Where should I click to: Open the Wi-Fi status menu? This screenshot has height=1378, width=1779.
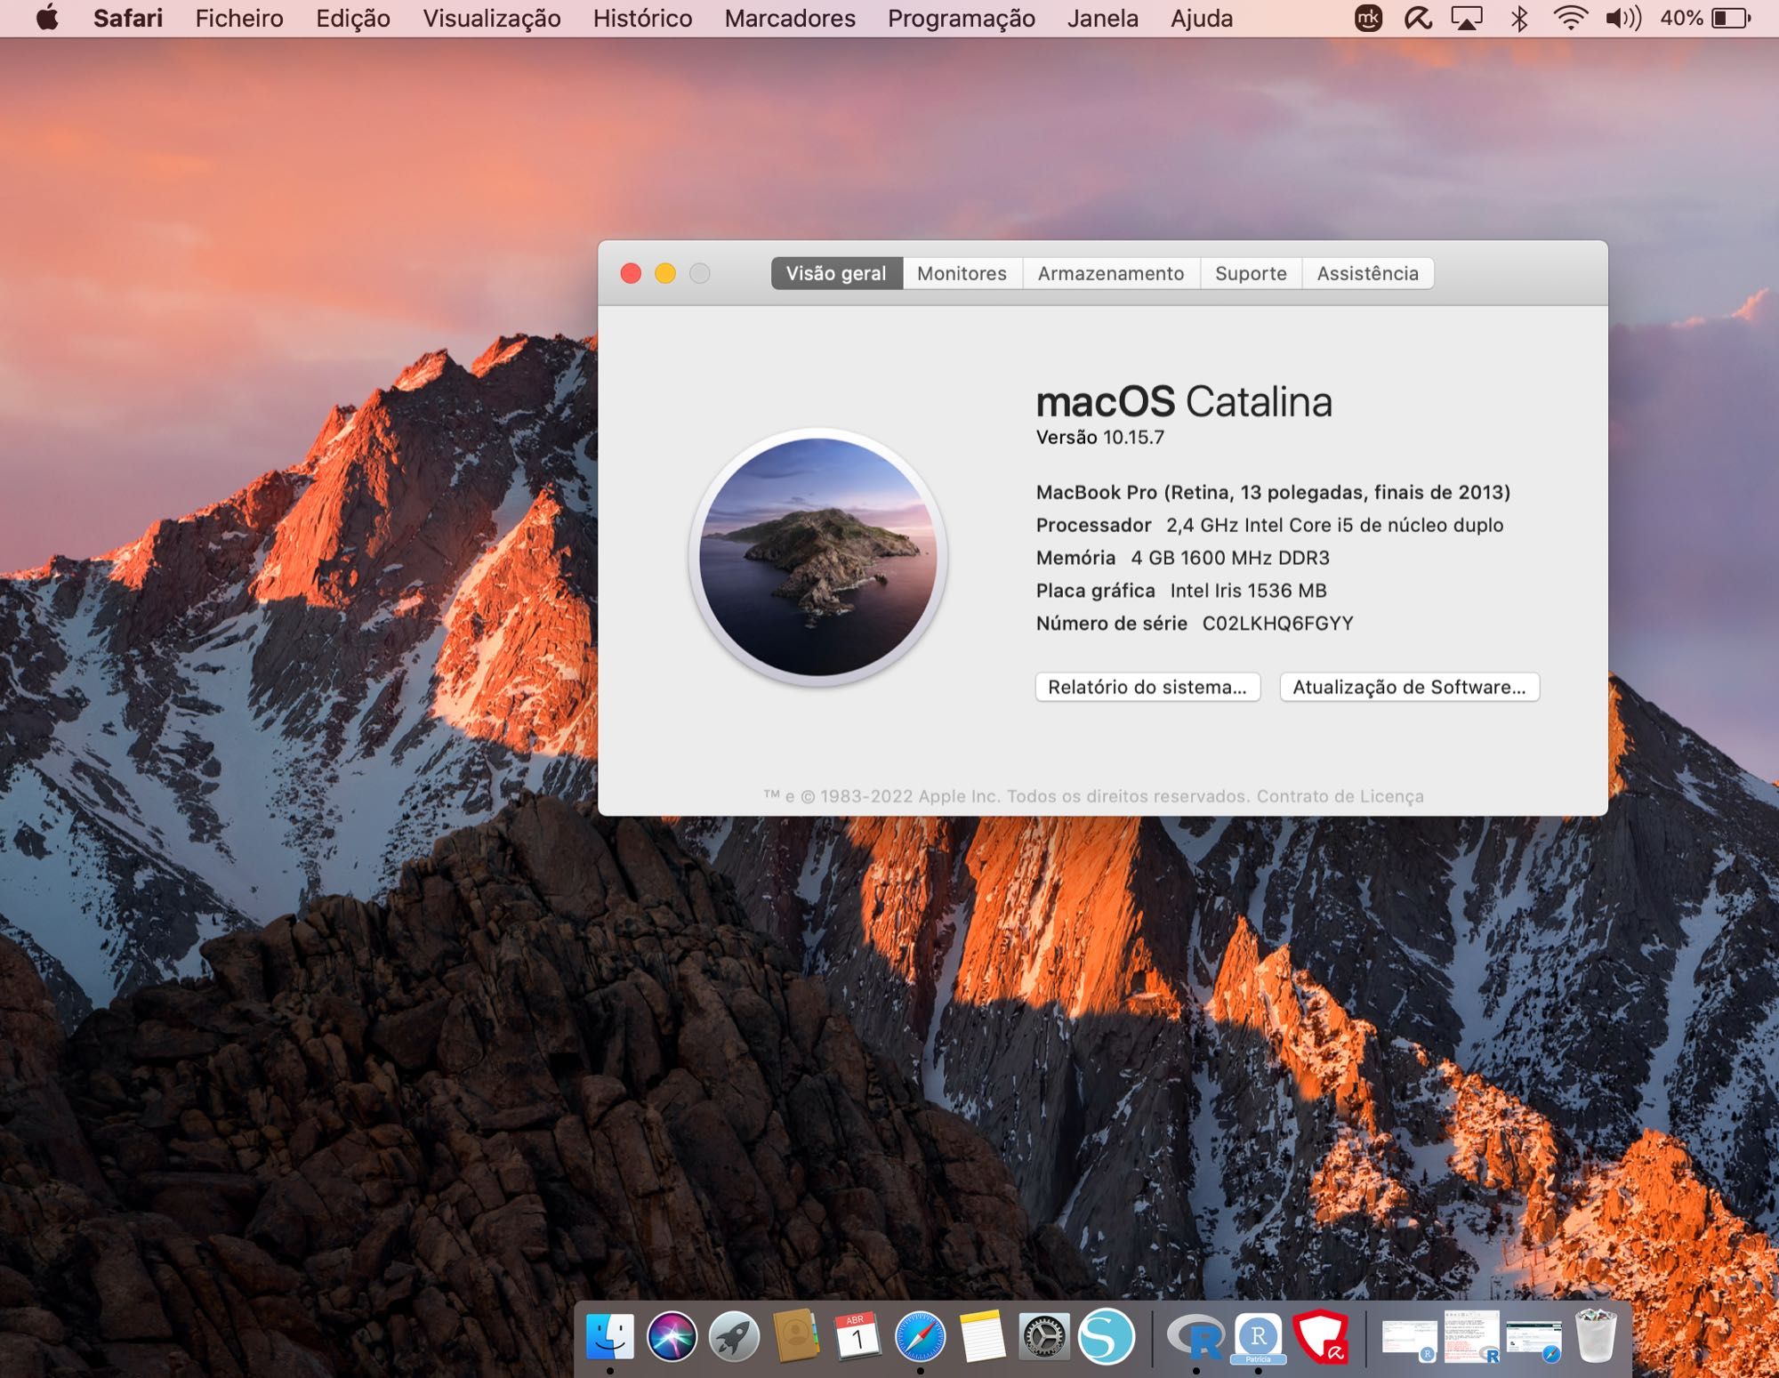pos(1570,18)
